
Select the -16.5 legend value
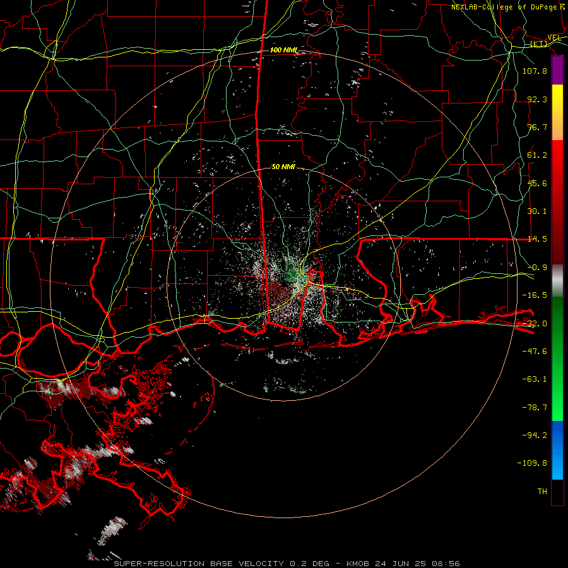point(535,295)
